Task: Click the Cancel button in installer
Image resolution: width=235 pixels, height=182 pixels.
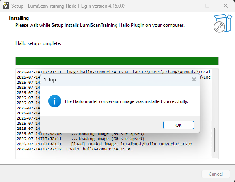Action: [216, 174]
